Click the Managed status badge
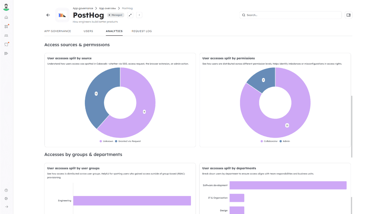The height and width of the screenshot is (214, 382). (x=116, y=15)
